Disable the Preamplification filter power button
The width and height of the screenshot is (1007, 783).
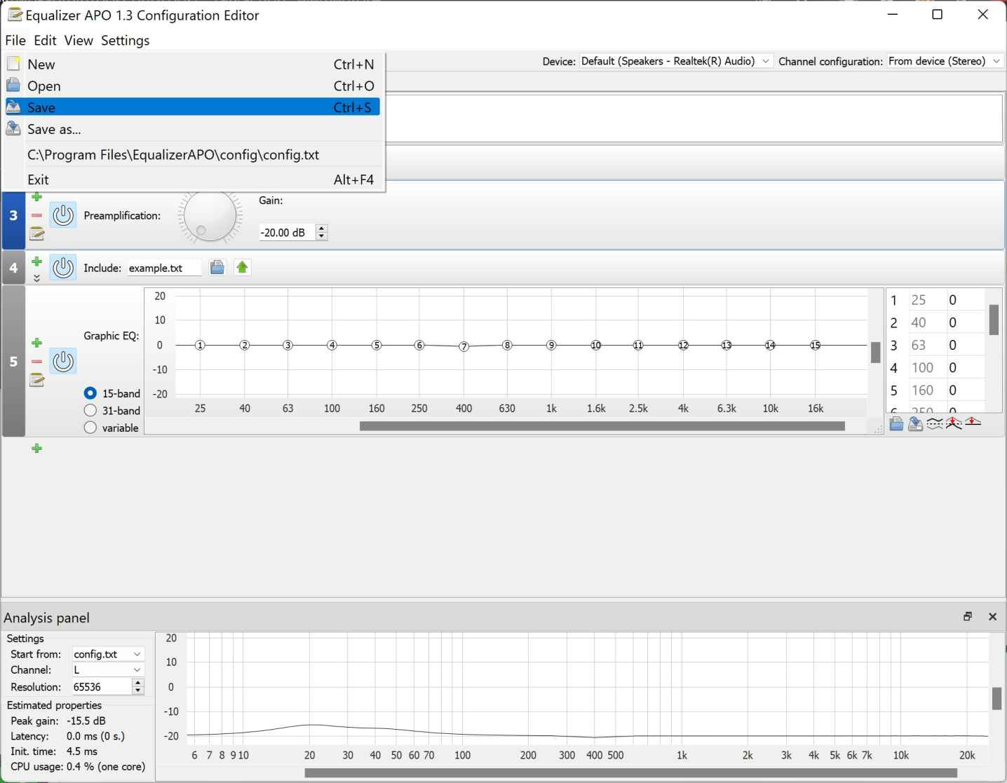coord(63,215)
